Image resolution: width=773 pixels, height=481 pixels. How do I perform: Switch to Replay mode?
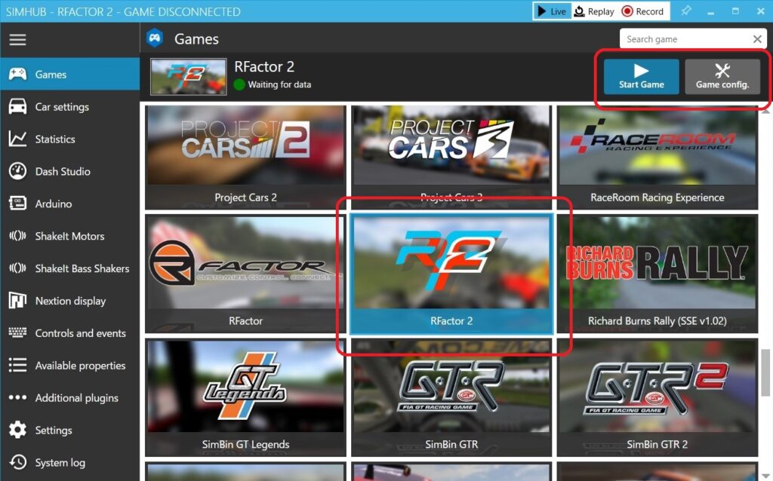point(594,11)
